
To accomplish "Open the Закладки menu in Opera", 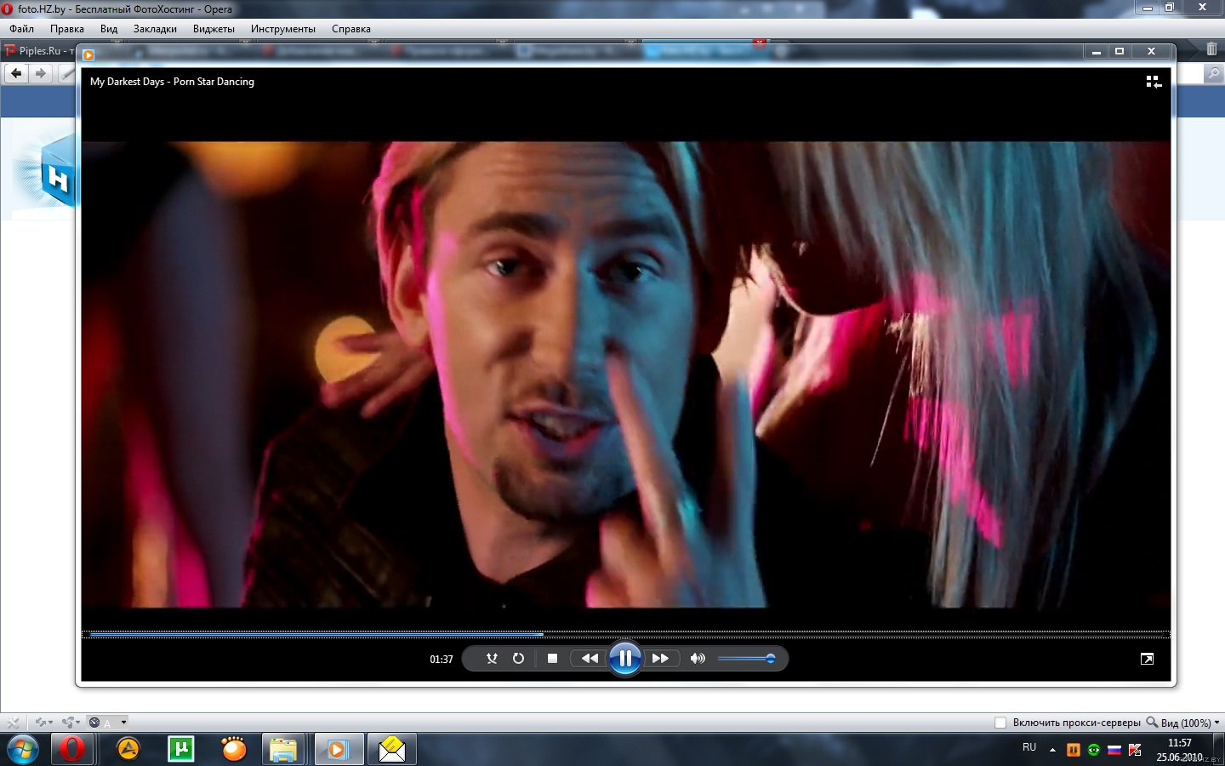I will point(155,29).
